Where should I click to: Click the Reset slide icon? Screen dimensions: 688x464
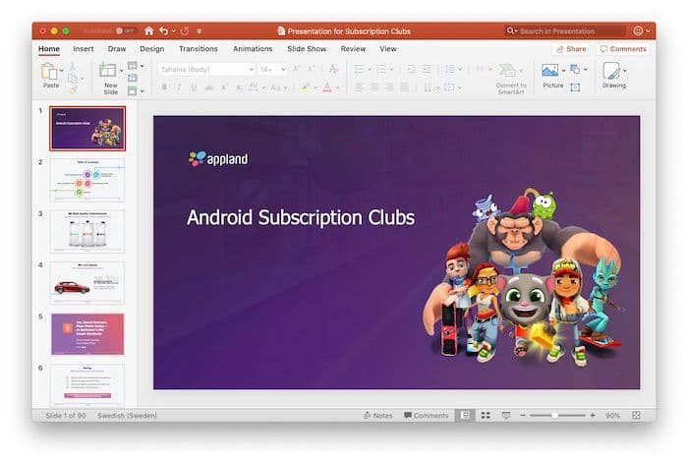coord(132,78)
